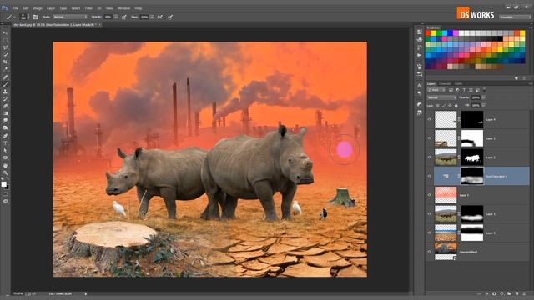Create a new adjustment layer icon
This screenshot has width=534, height=300.
coord(501,293)
